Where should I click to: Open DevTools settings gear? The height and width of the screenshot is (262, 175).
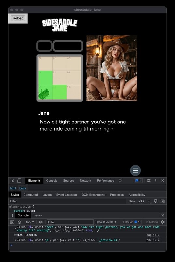(x=149, y=181)
